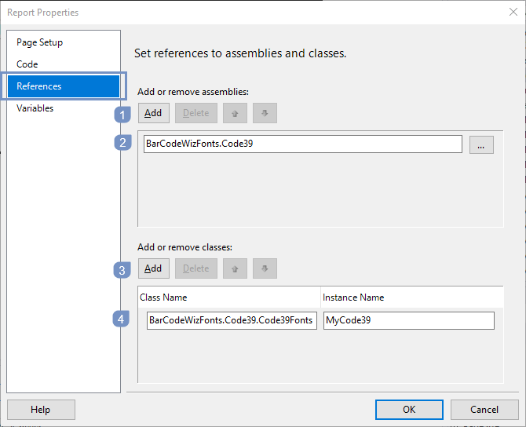Edit the MyCode39 instance name field

coord(408,320)
